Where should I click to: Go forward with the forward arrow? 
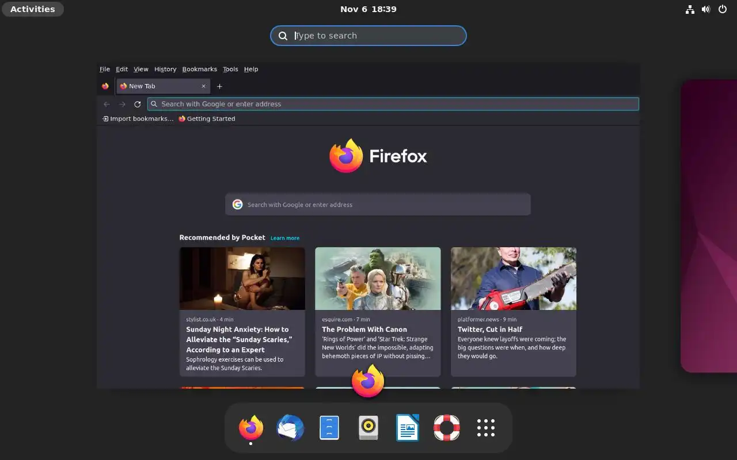tap(122, 104)
